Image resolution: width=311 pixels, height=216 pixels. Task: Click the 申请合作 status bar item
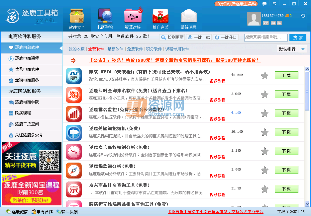pyautogui.click(x=42, y=212)
